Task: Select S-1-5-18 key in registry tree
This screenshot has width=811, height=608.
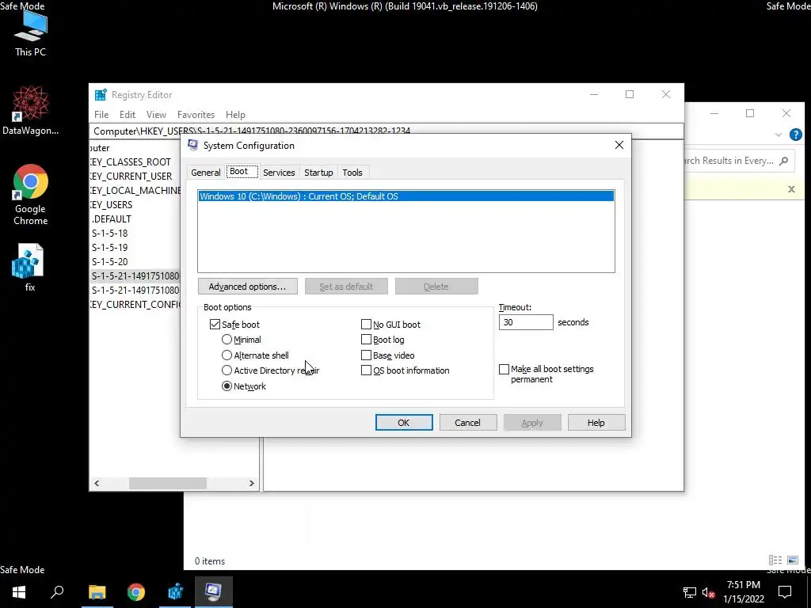Action: (x=109, y=234)
